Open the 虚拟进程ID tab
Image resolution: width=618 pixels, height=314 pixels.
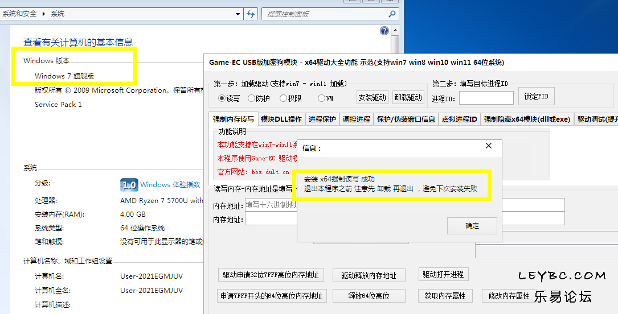pos(460,119)
